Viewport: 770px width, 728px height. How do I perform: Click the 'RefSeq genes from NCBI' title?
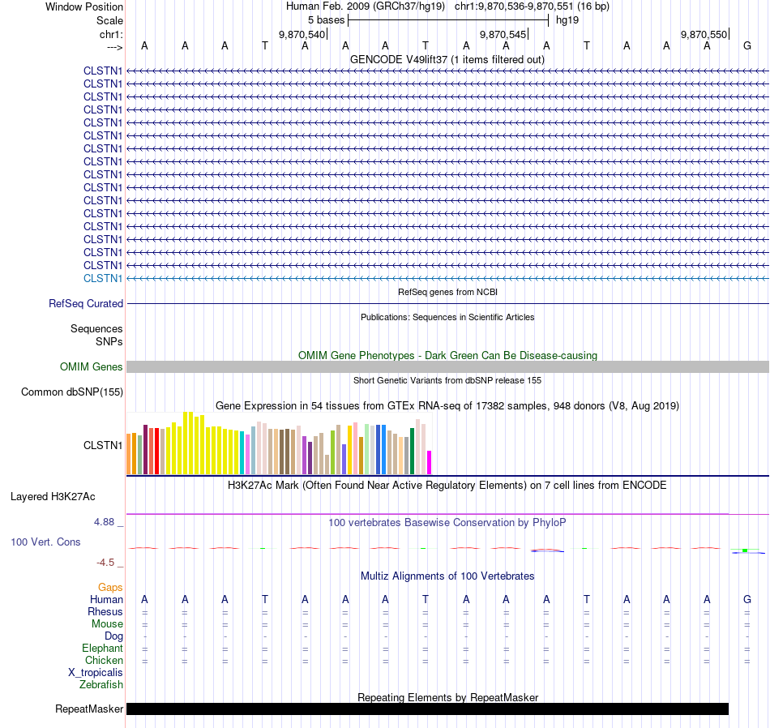447,292
